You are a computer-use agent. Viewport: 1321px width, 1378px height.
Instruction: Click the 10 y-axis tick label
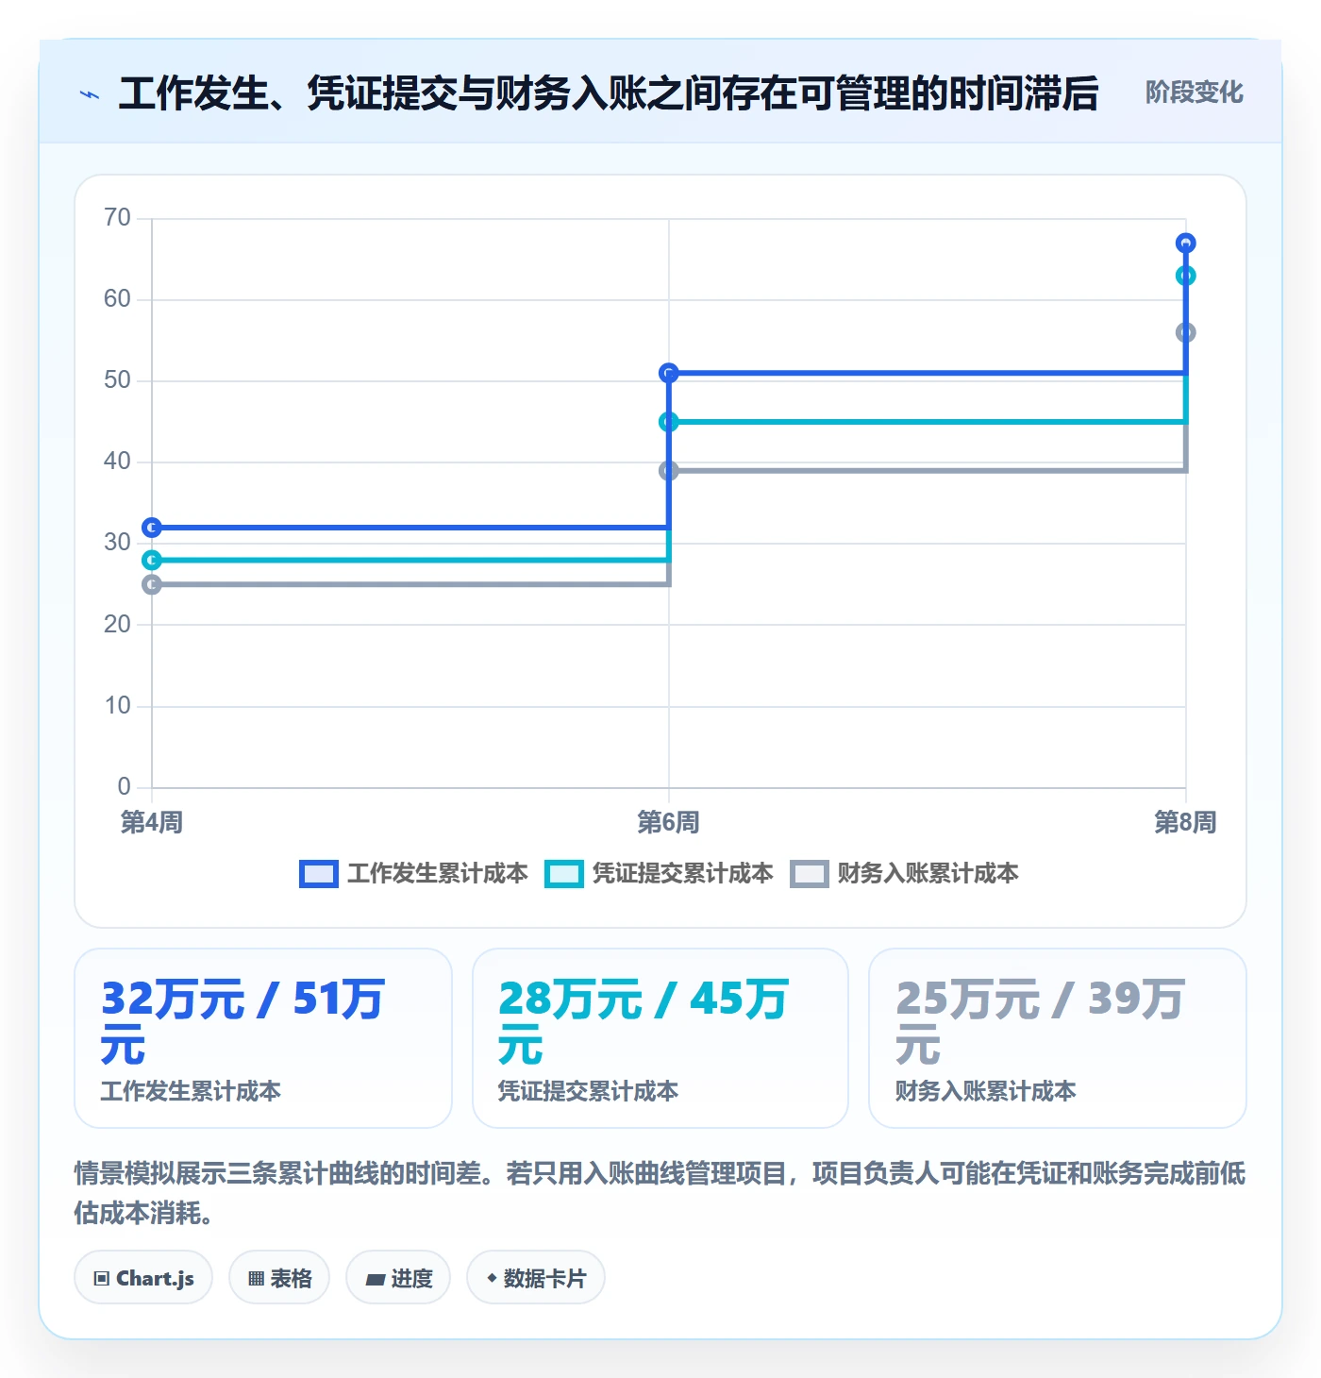[118, 706]
